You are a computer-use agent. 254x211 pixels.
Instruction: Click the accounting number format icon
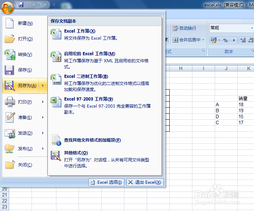click(x=213, y=40)
